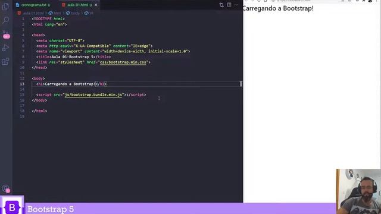Open the css/bootstrap.min.css link path
381x214 pixels.
pos(123,62)
